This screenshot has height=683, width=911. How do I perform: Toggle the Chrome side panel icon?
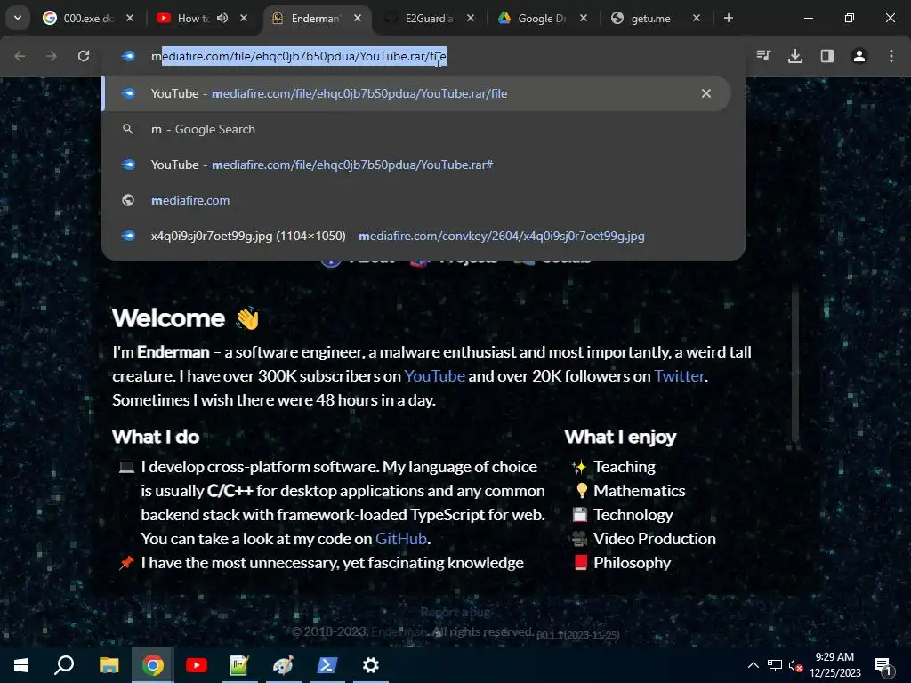[x=827, y=56]
